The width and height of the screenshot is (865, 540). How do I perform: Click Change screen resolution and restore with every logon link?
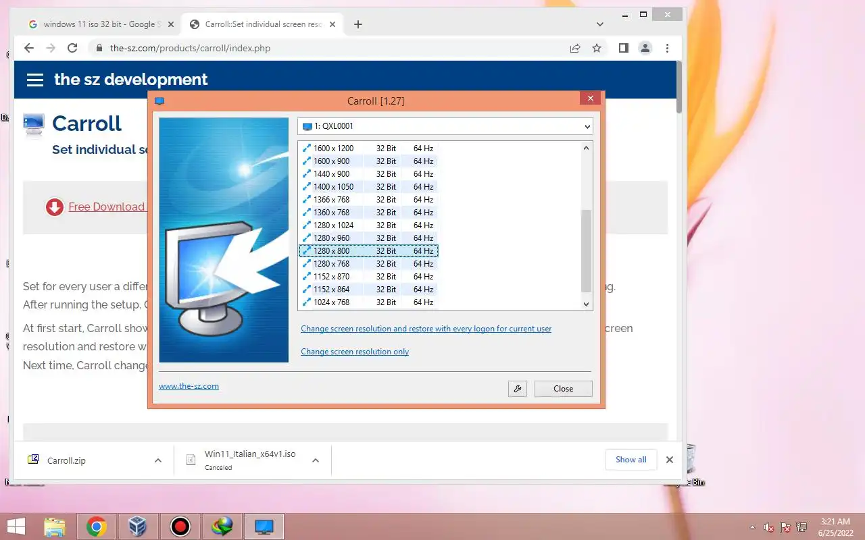[426, 329]
